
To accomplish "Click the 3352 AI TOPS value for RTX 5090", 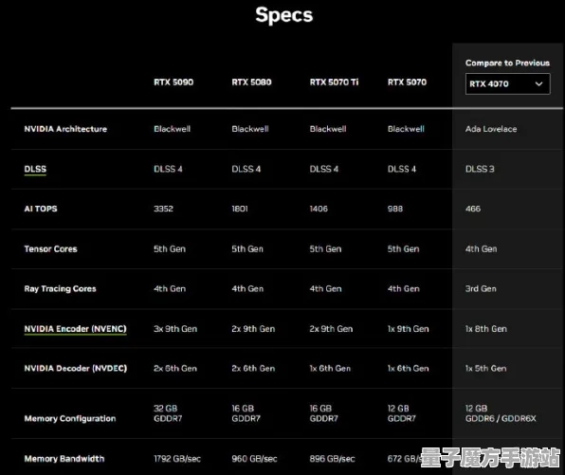I will (x=163, y=209).
